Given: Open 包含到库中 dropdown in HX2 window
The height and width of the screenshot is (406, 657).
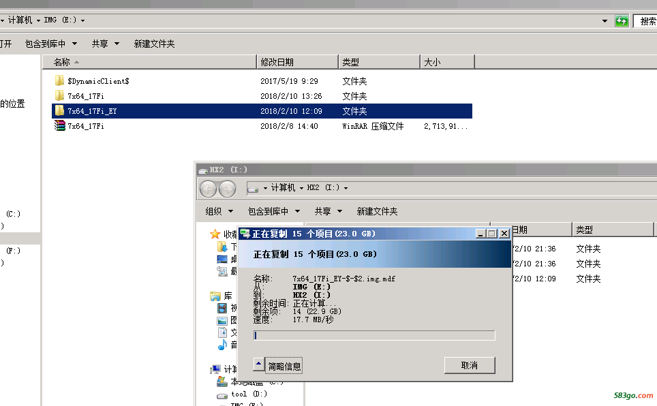Looking at the screenshot, I should 274,211.
